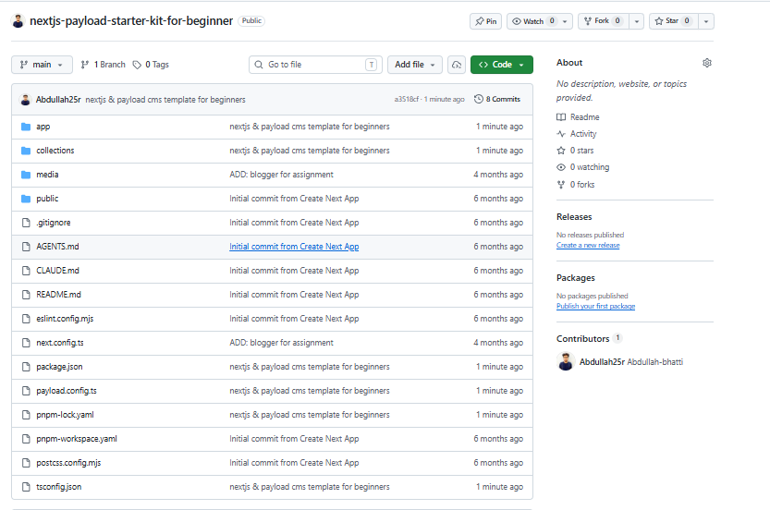This screenshot has height=510, width=770.
Task: Open Abdullah25r author link in commit header
Action: click(58, 100)
